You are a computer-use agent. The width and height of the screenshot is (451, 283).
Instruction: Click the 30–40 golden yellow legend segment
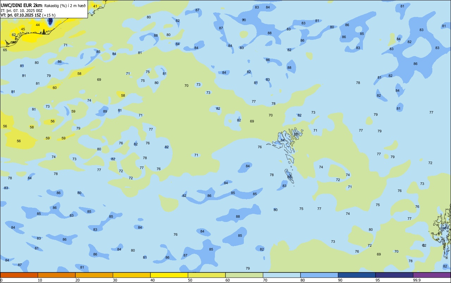coord(131,275)
